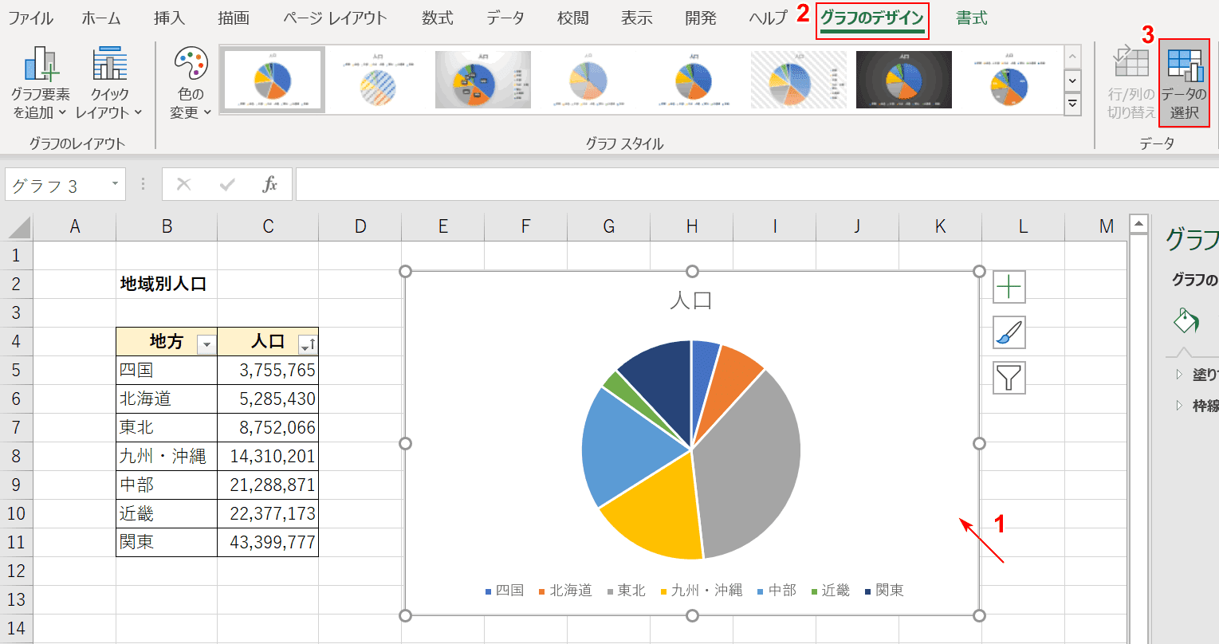Expand the chart styles gallery More arrow

[1073, 104]
